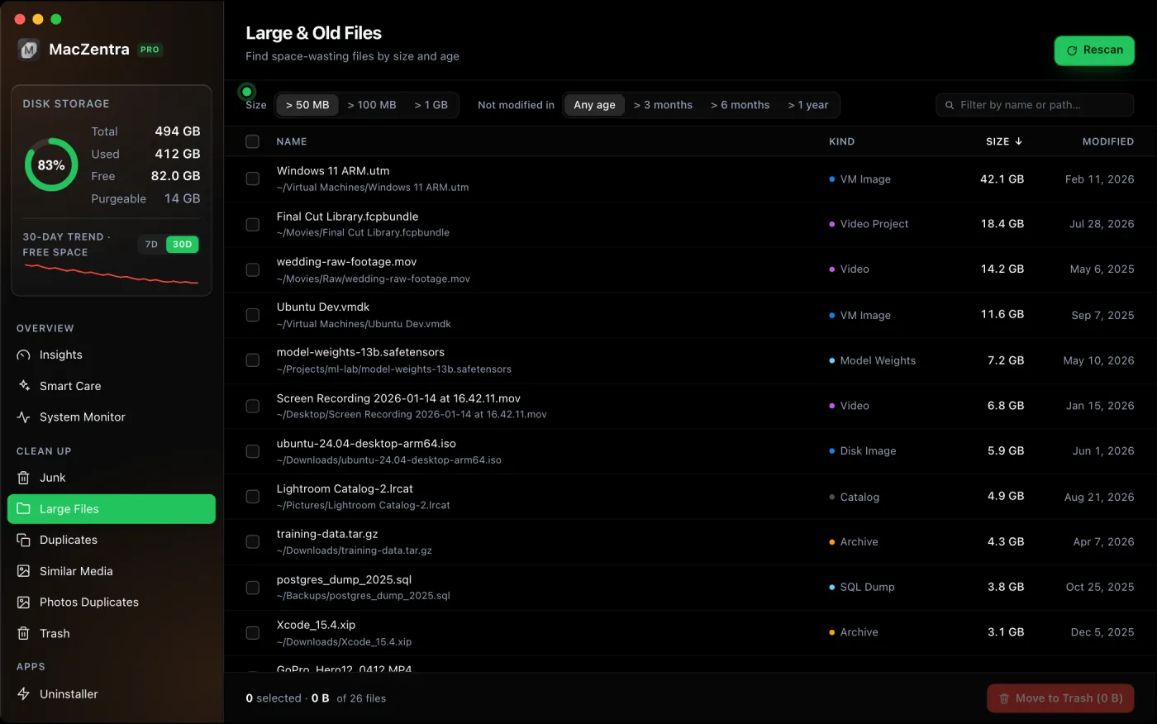Select the Any age filter

tap(594, 105)
